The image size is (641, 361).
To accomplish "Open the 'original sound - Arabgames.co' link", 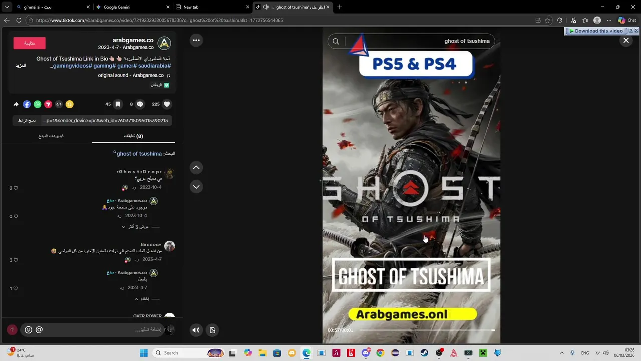I will click(x=131, y=75).
